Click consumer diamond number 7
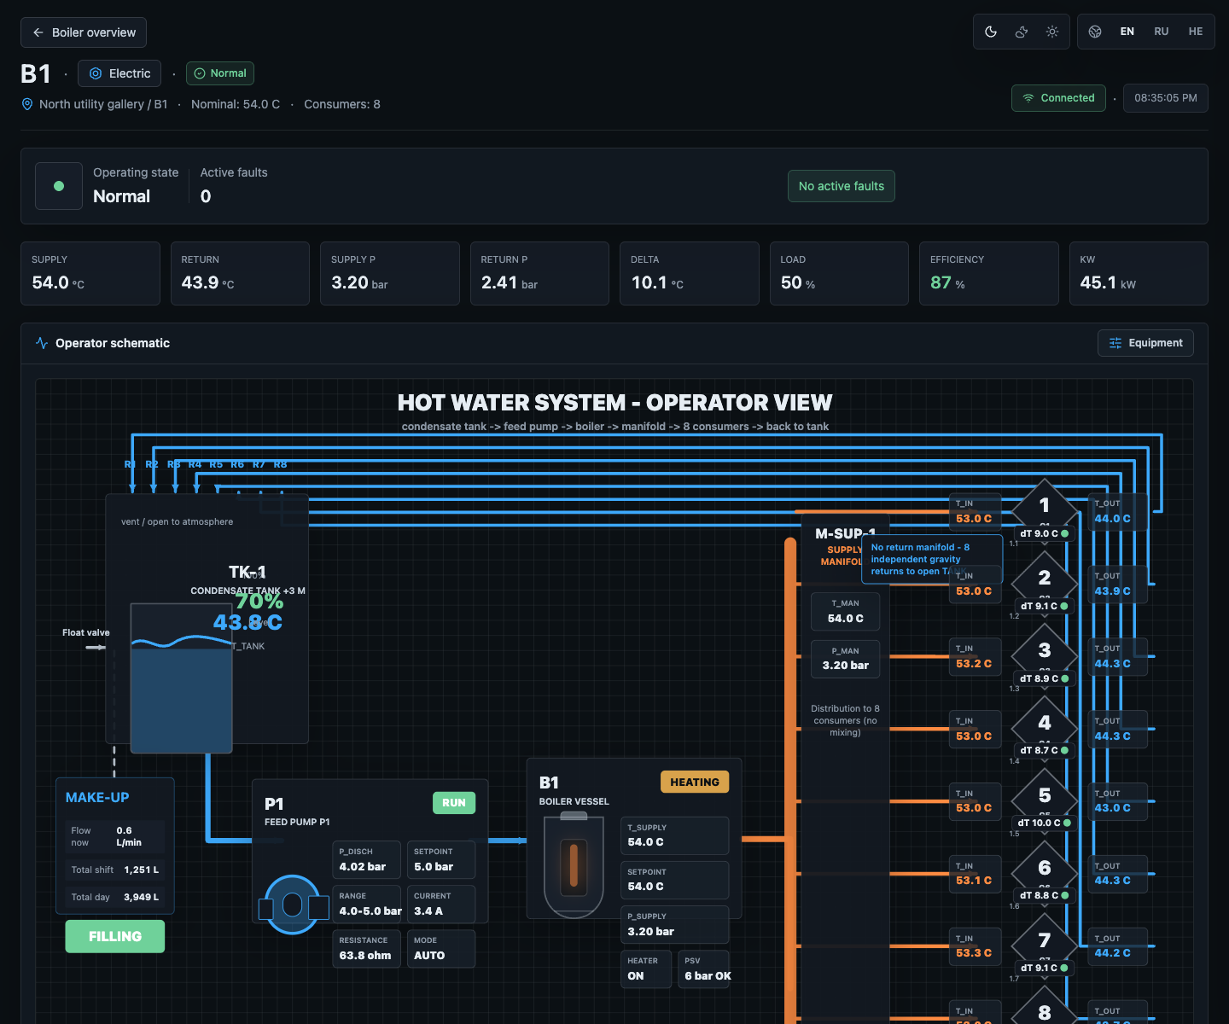 tap(1044, 941)
